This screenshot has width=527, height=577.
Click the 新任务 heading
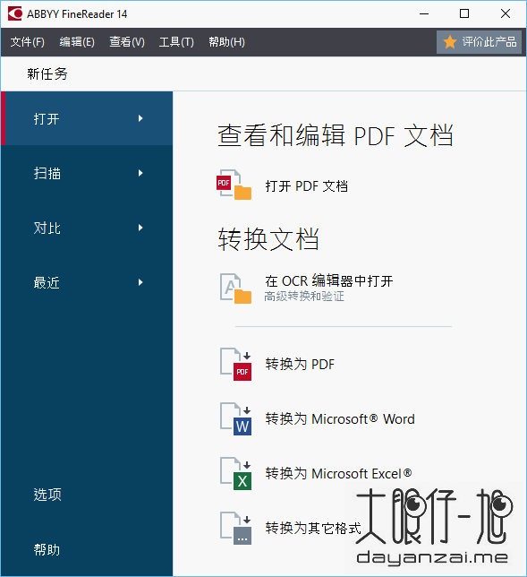pos(47,74)
